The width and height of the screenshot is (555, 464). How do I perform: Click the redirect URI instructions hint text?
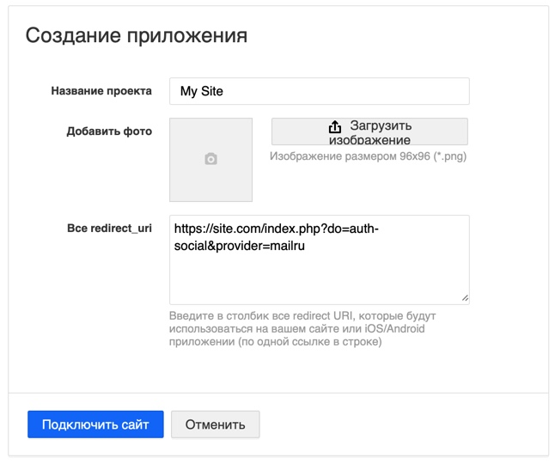(296, 328)
